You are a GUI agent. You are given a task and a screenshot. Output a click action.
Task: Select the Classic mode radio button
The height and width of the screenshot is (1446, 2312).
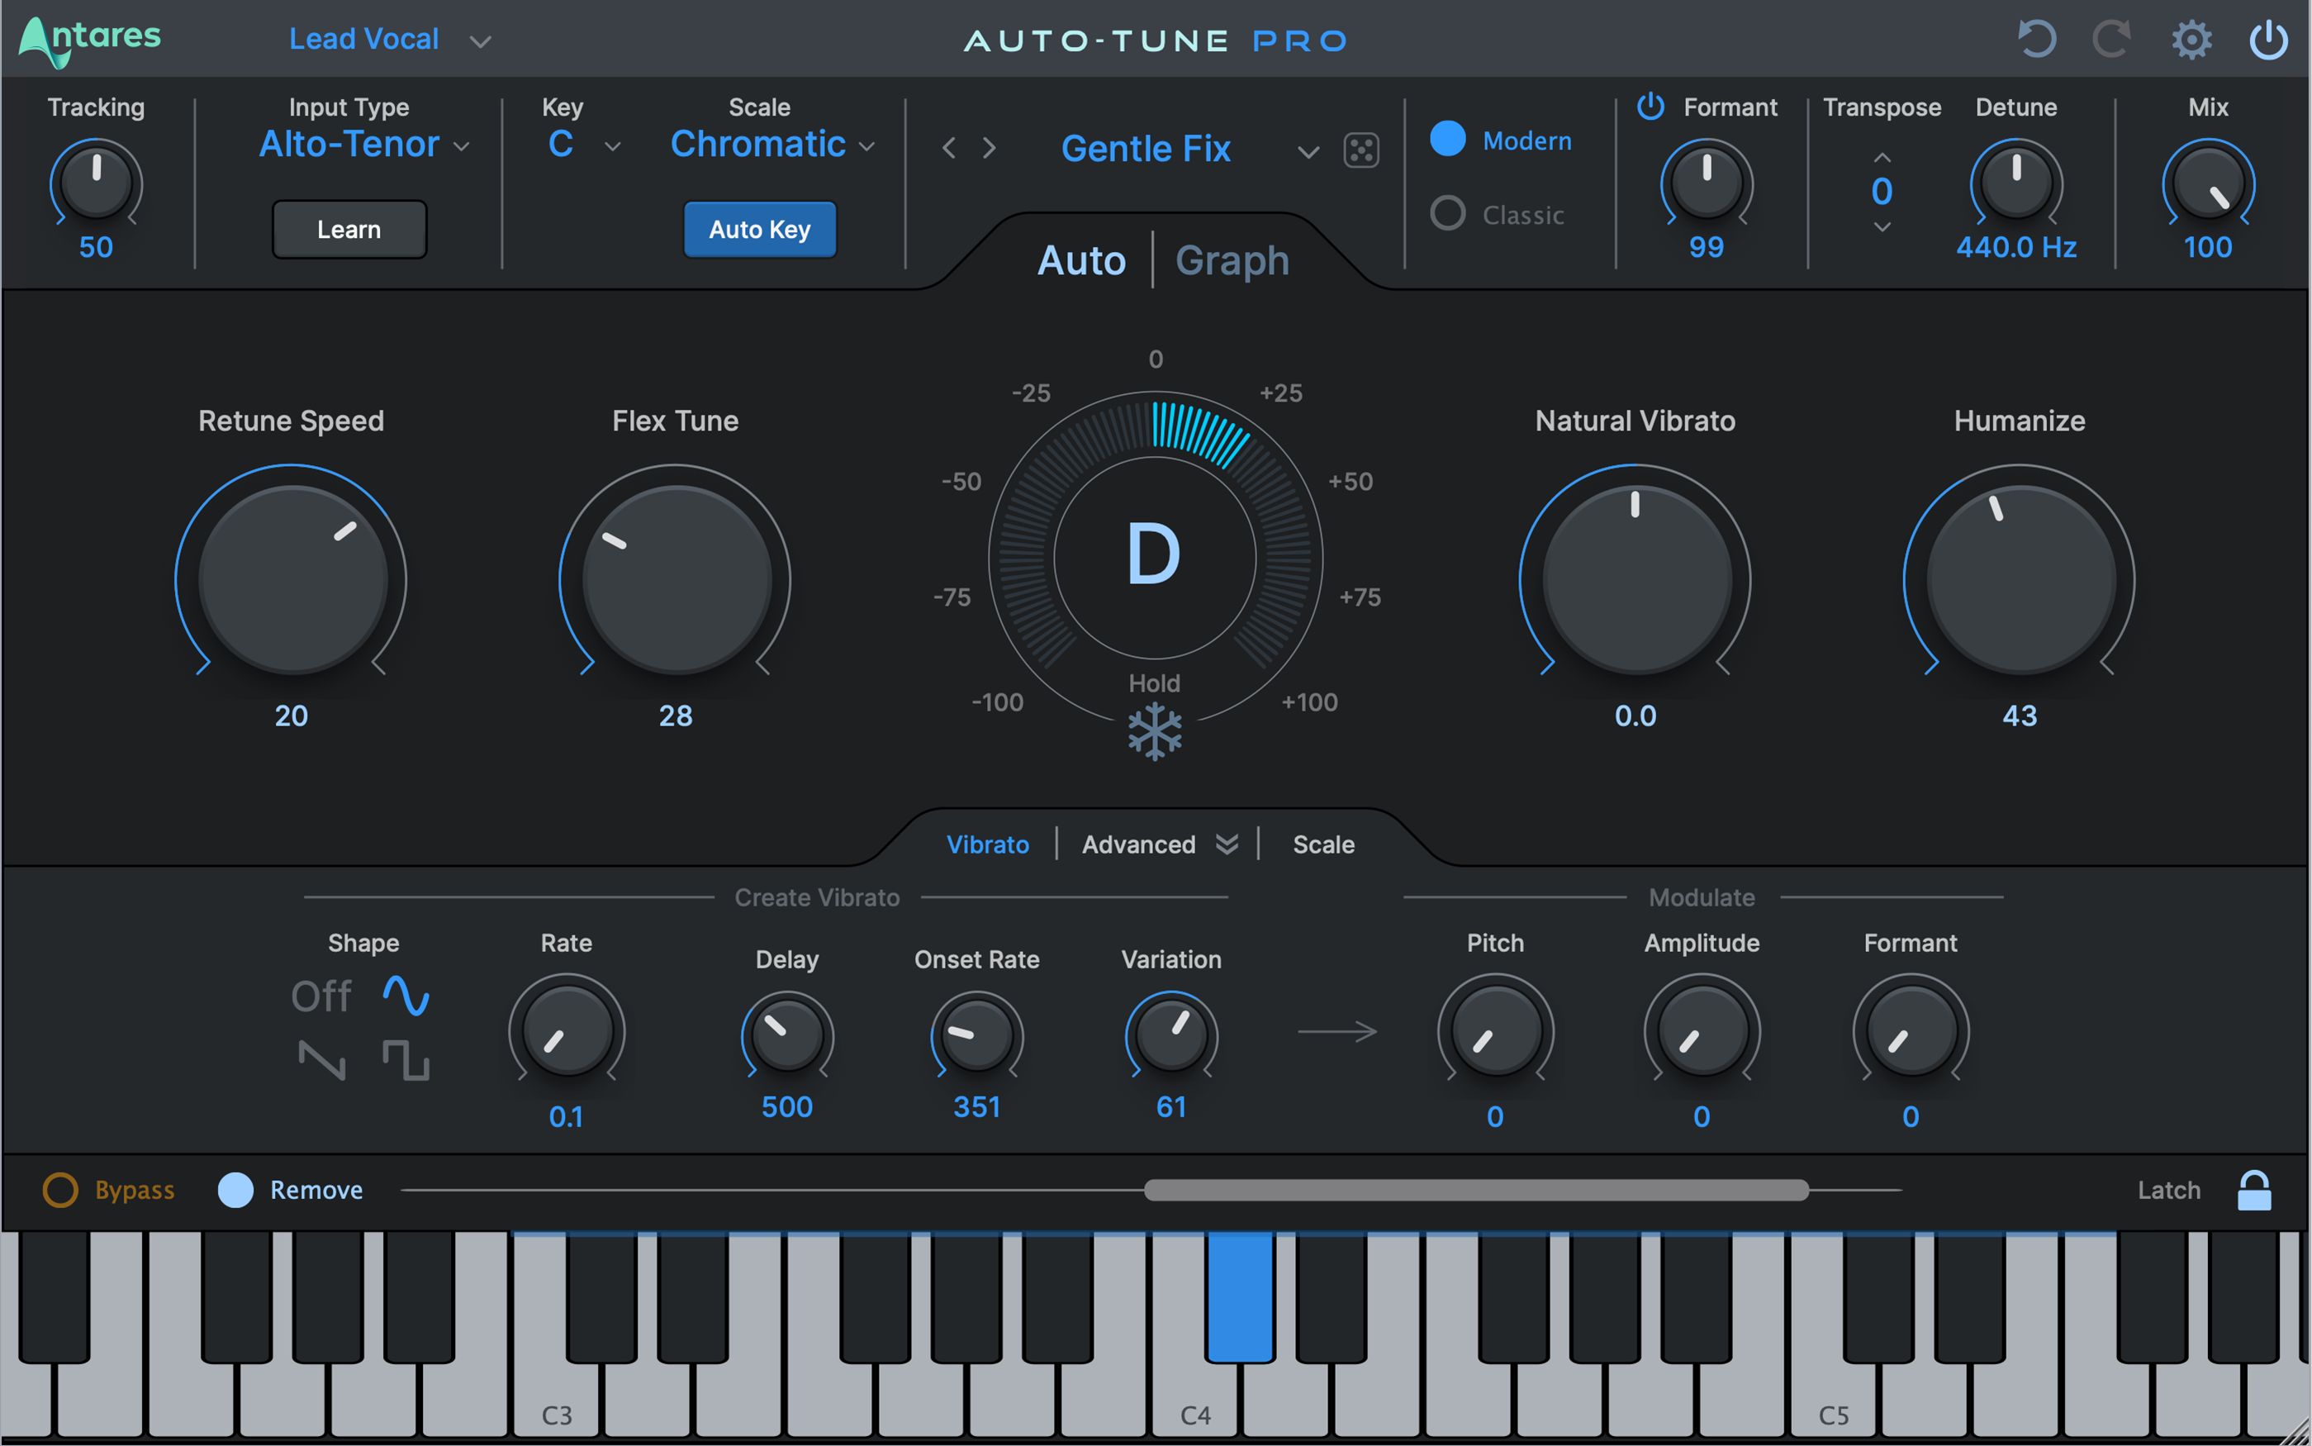1448,213
